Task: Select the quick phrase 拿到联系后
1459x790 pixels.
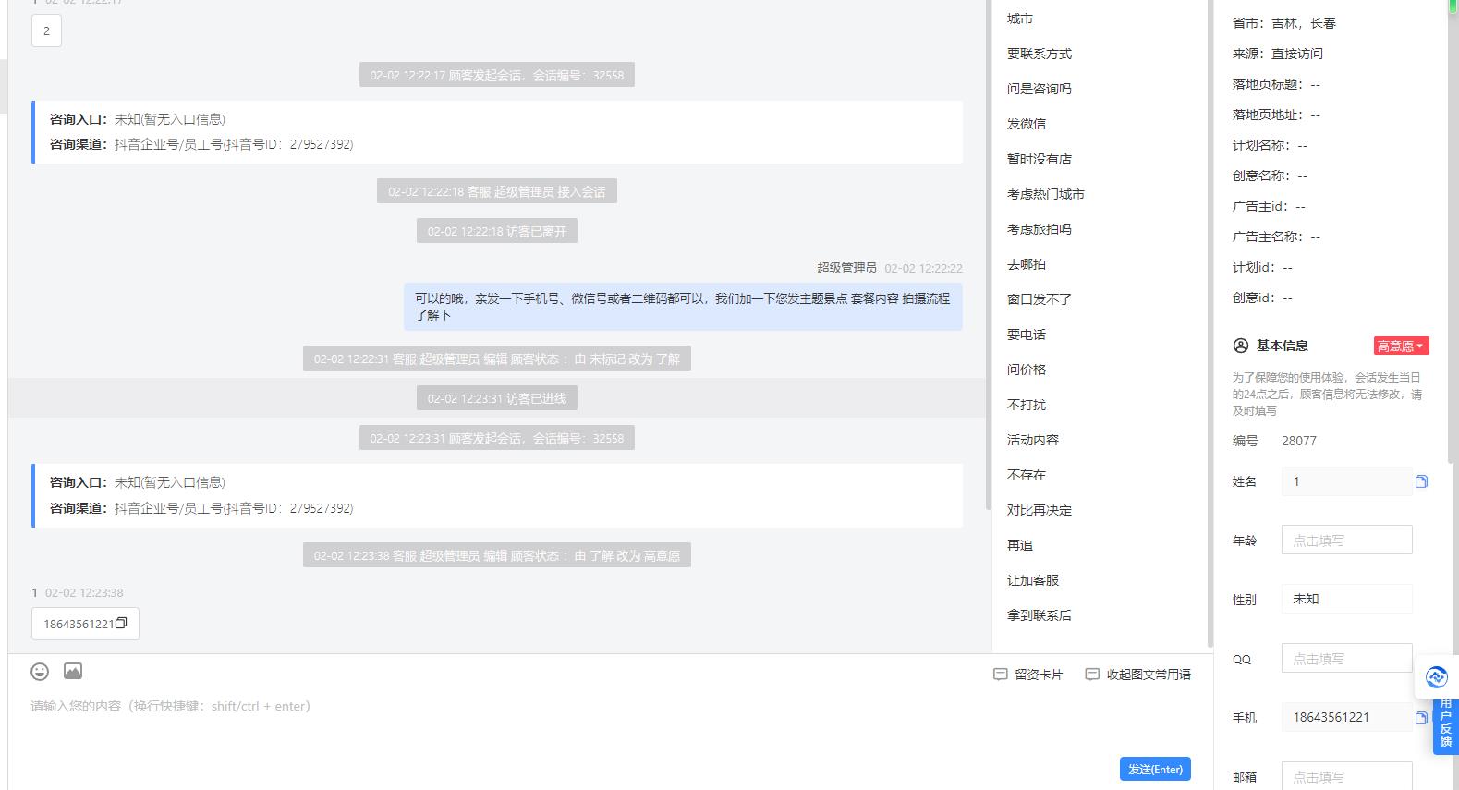Action: point(1040,615)
